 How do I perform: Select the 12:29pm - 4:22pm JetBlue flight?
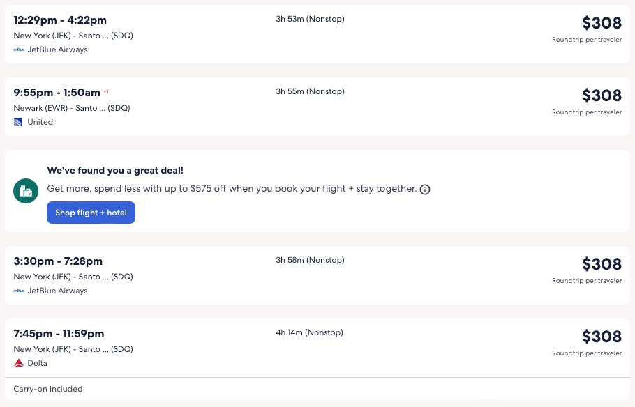[60, 20]
